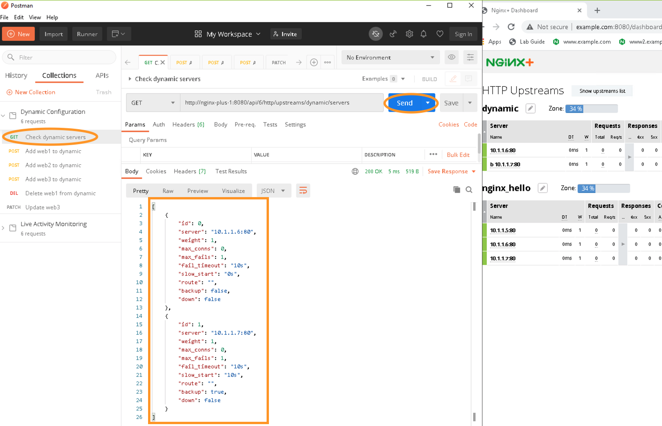Click the nginx_hello zone 34 % usage bar
The width and height of the screenshot is (662, 426).
tap(604, 188)
